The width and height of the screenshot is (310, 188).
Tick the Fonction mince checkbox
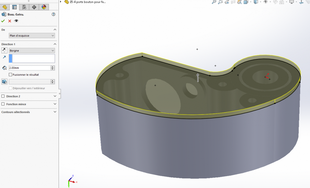click(x=3, y=104)
